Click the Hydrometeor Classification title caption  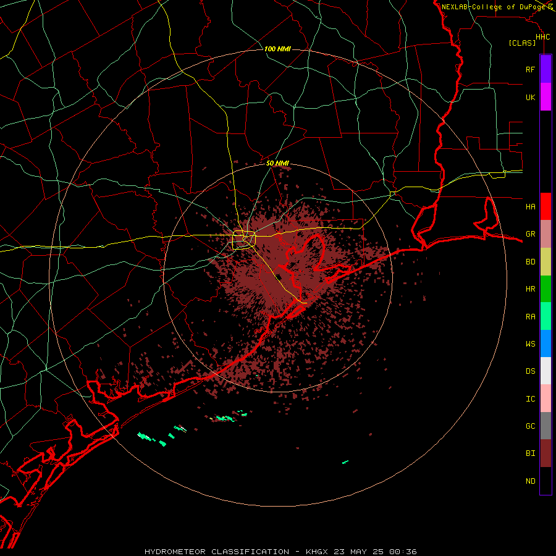(280, 552)
